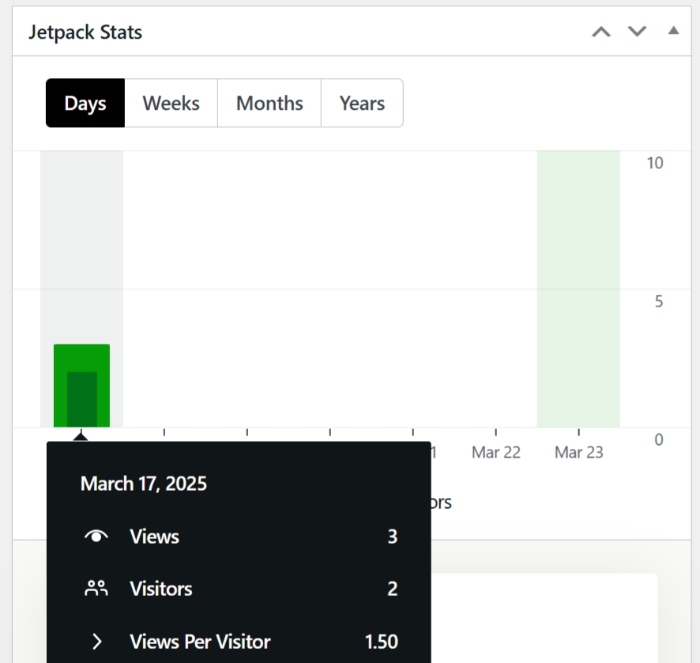Viewport: 700px width, 663px height.
Task: Click the Visitors label in the tooltip
Action: click(x=161, y=589)
